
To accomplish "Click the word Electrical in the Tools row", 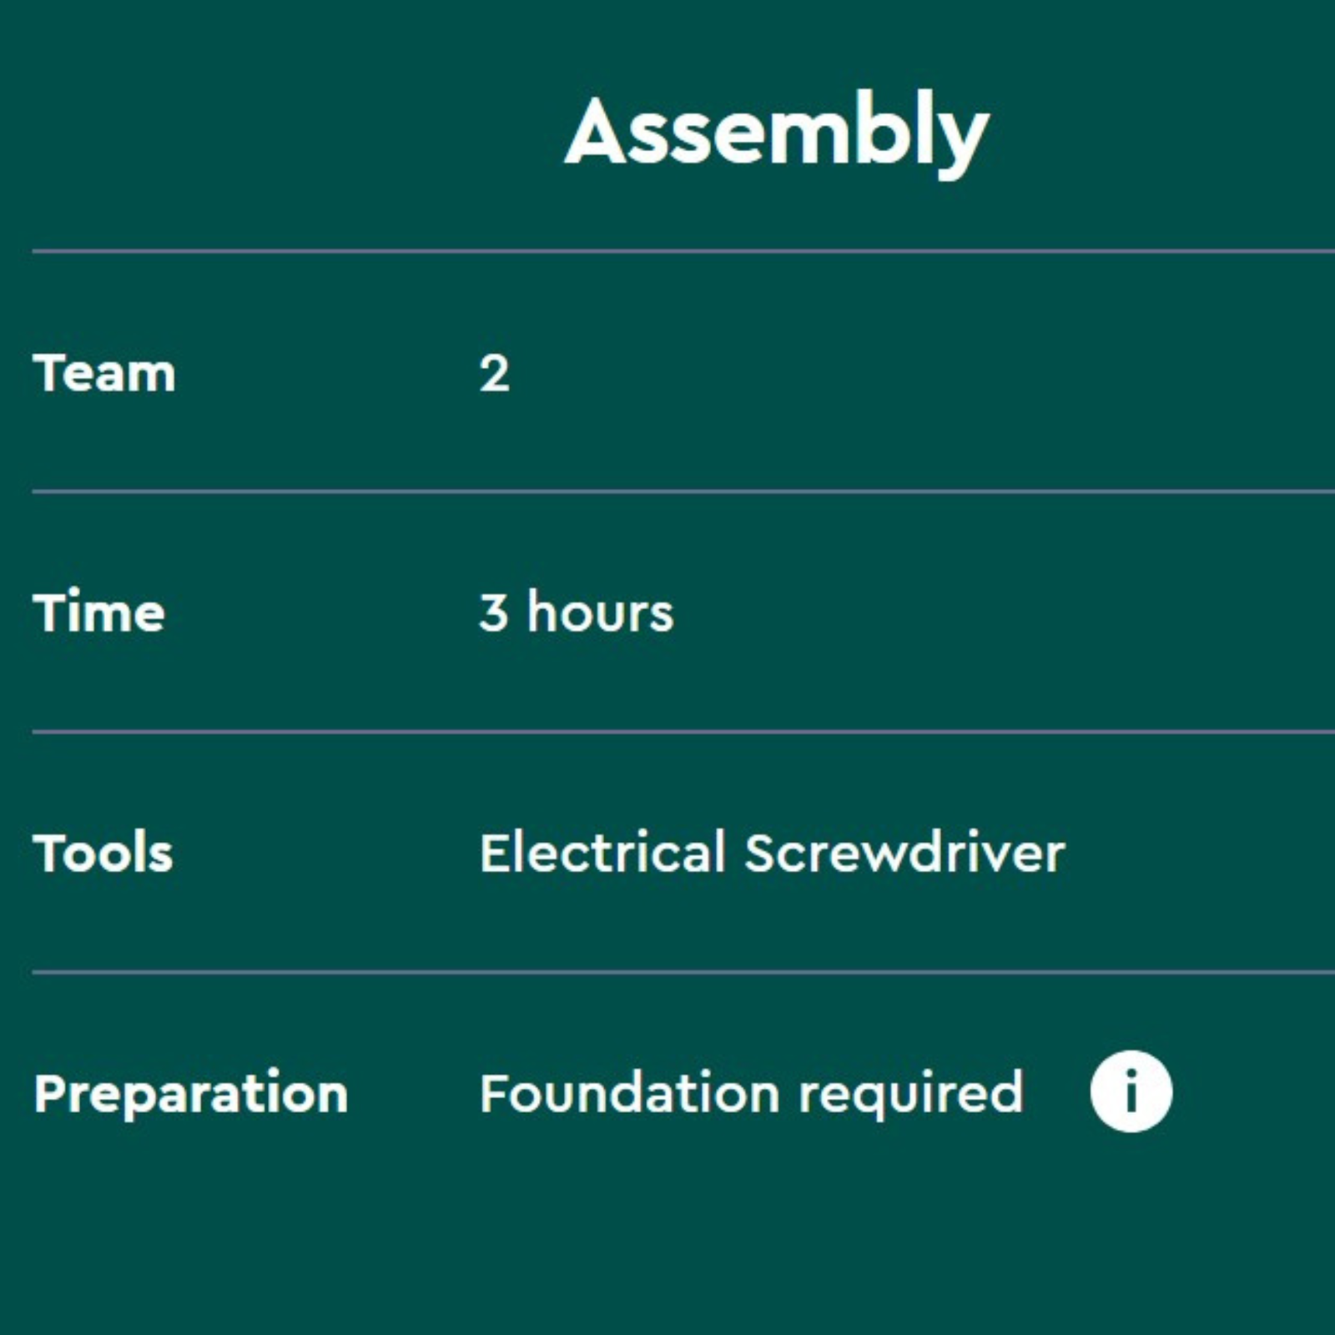I will [602, 853].
